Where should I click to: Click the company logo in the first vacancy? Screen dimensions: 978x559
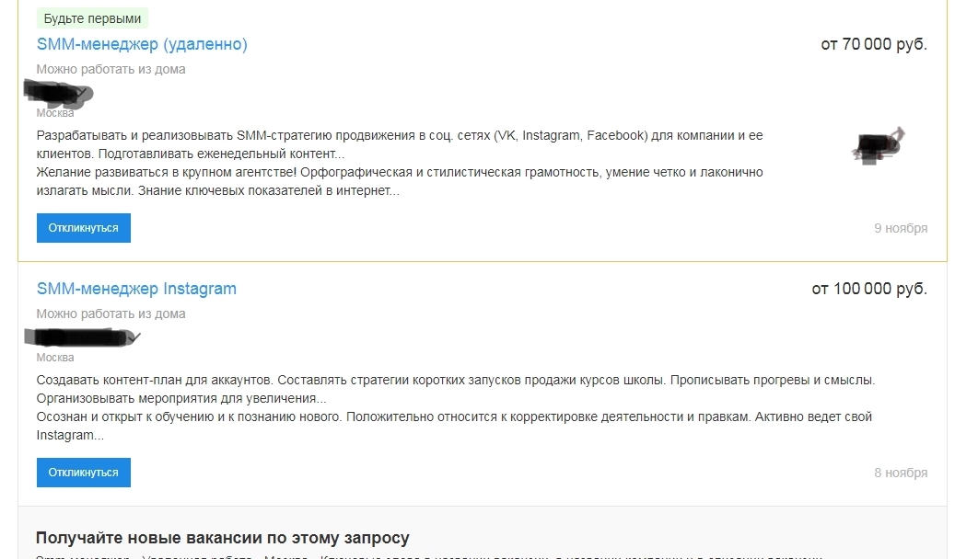(x=879, y=145)
